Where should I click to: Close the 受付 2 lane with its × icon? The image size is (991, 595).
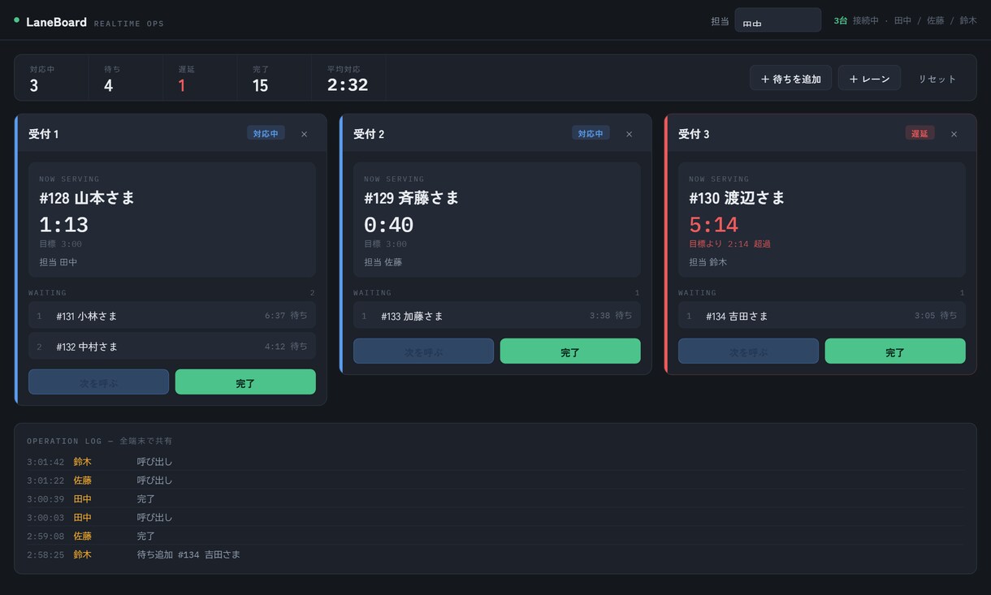click(x=629, y=134)
